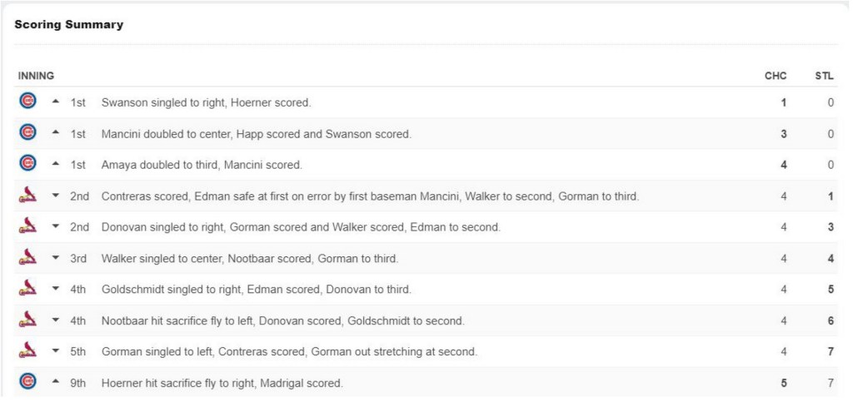This screenshot has height=402, width=853.
Task: Click Cubs logo on Amaya doubled row
Action: point(27,164)
